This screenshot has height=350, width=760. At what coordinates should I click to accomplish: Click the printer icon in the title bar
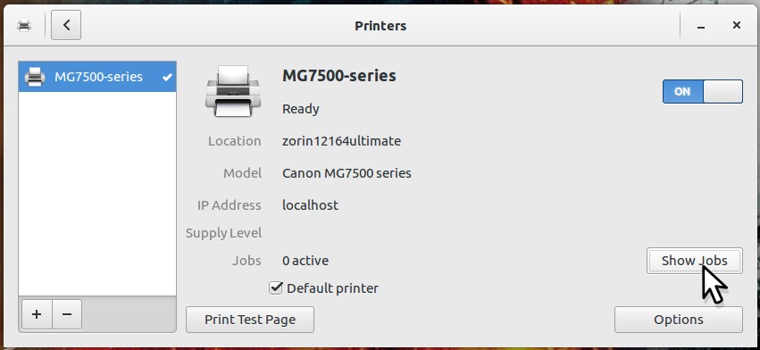[x=24, y=26]
